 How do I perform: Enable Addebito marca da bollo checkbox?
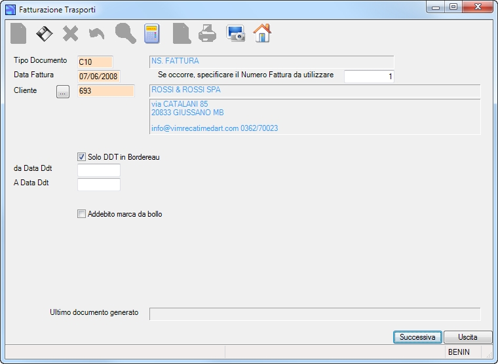[x=81, y=214]
